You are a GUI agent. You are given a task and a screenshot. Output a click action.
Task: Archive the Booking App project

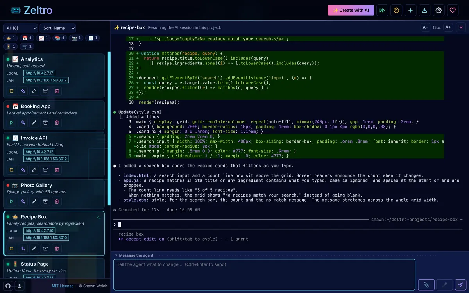pyautogui.click(x=45, y=123)
